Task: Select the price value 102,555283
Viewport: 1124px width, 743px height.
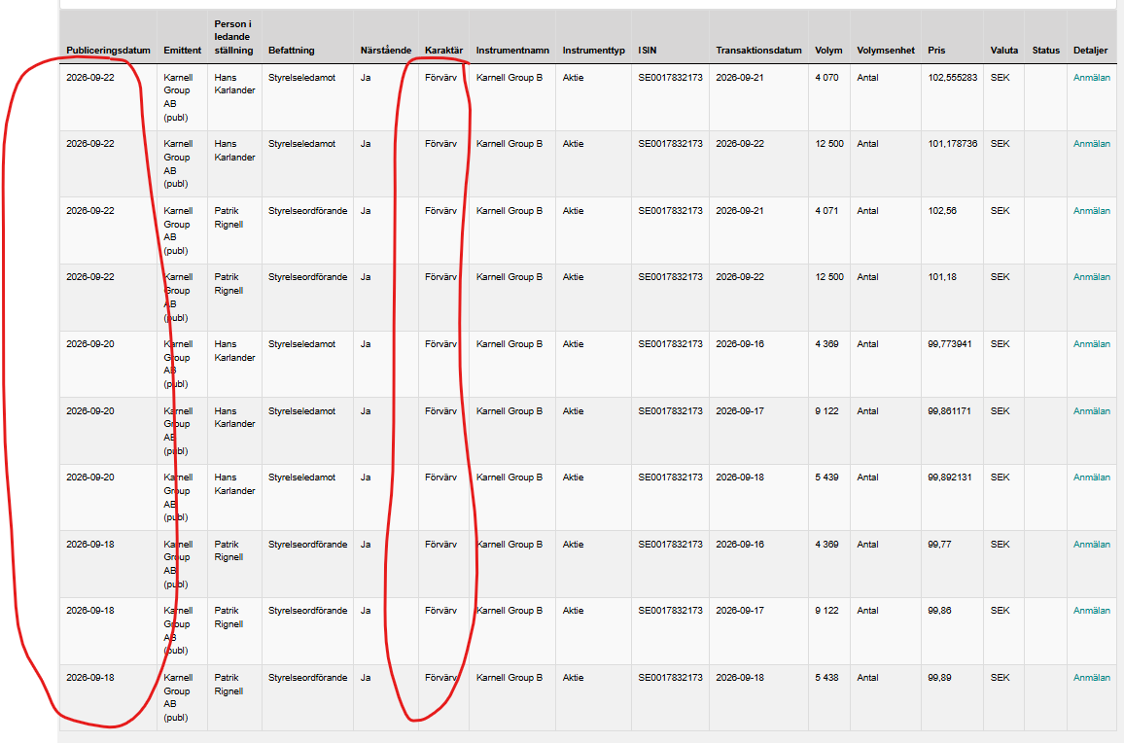Action: click(952, 78)
